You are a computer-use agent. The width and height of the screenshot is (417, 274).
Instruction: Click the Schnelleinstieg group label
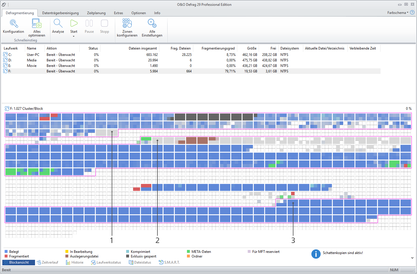[x=25, y=40]
